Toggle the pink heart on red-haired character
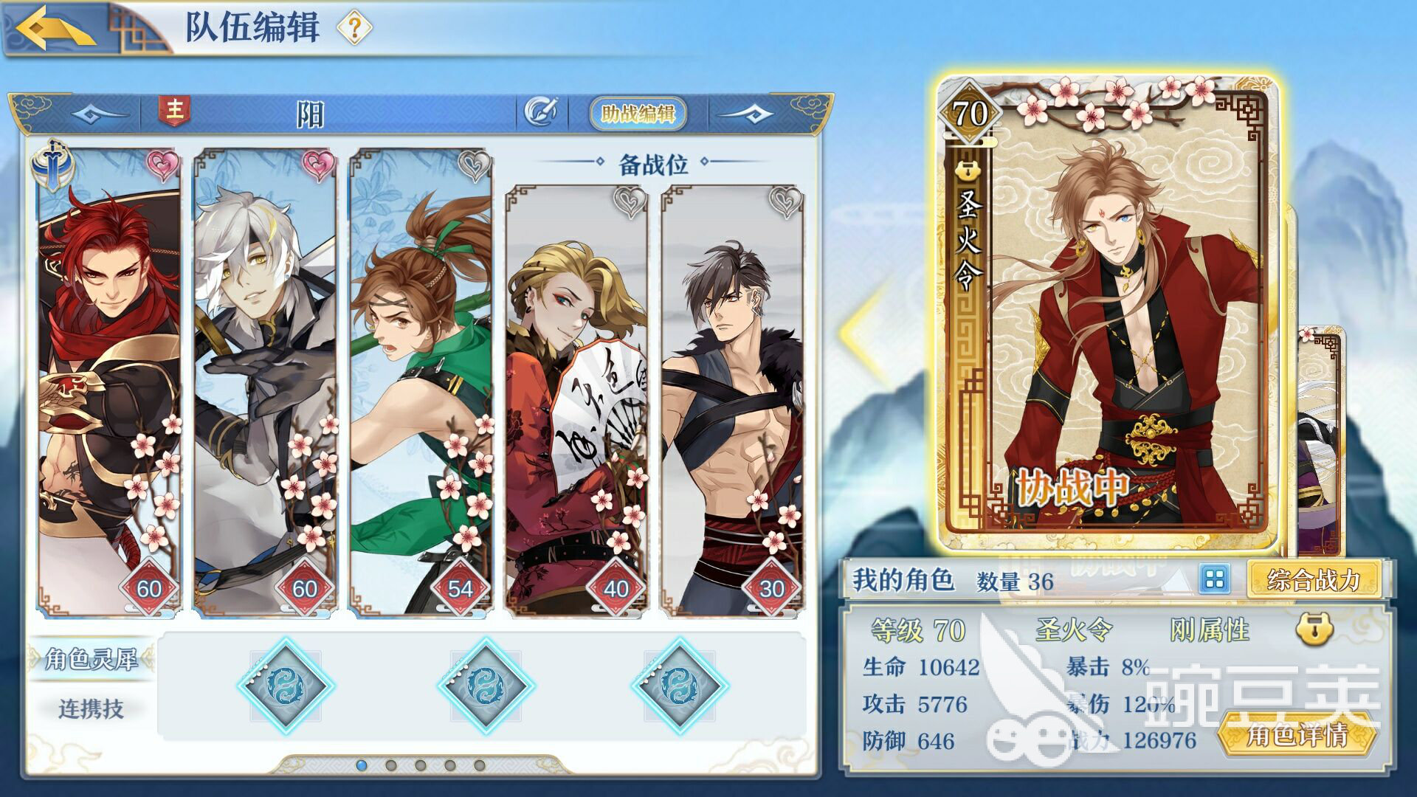1417x797 pixels. click(162, 165)
